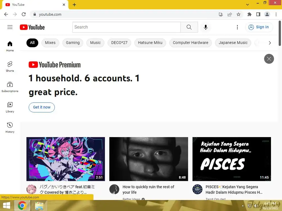Screen dimensions: 282x211
Task: Dismiss the YouTube Premium banner
Action: click(x=269, y=59)
